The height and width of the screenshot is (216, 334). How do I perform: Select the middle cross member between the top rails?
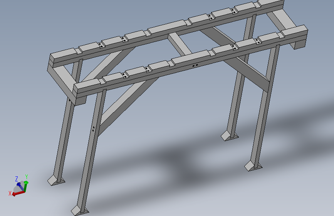point(180,45)
